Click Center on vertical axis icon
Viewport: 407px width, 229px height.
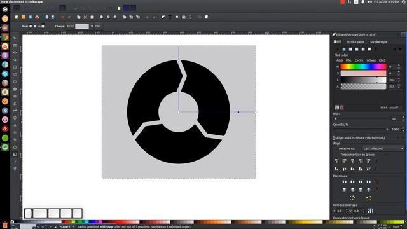pyautogui.click(x=352, y=161)
